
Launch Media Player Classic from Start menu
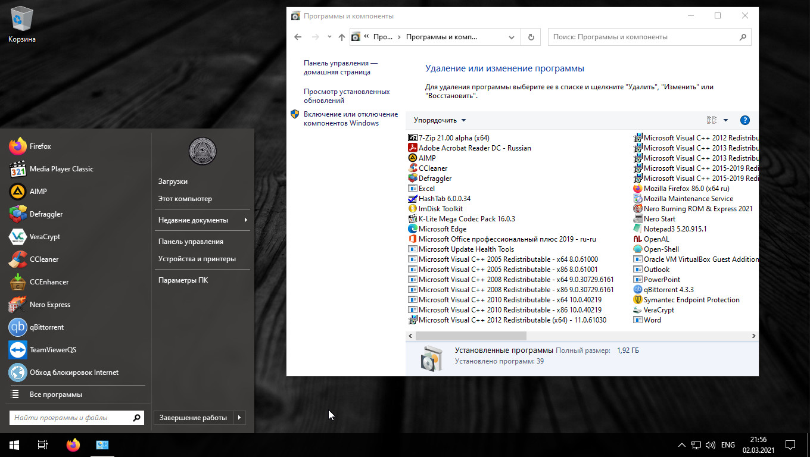pyautogui.click(x=61, y=169)
